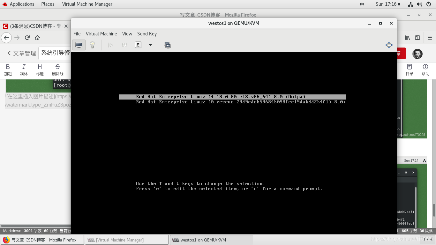The image size is (436, 245).
Task: Shut down the virtual machine button
Action: [x=138, y=45]
